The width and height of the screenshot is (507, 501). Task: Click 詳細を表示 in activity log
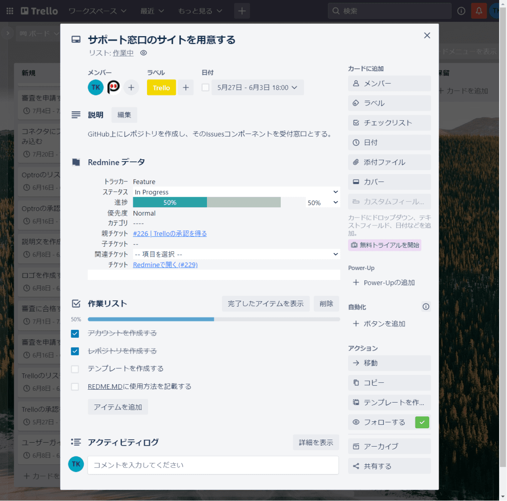(x=316, y=443)
